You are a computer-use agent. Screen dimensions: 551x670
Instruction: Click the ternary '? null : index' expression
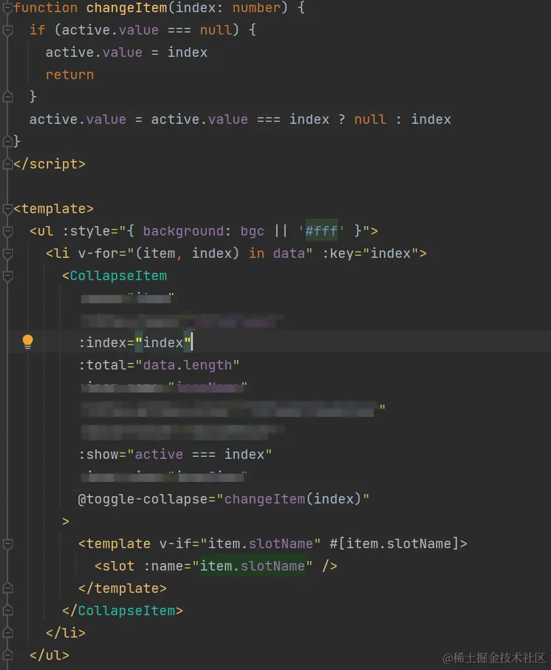point(394,120)
